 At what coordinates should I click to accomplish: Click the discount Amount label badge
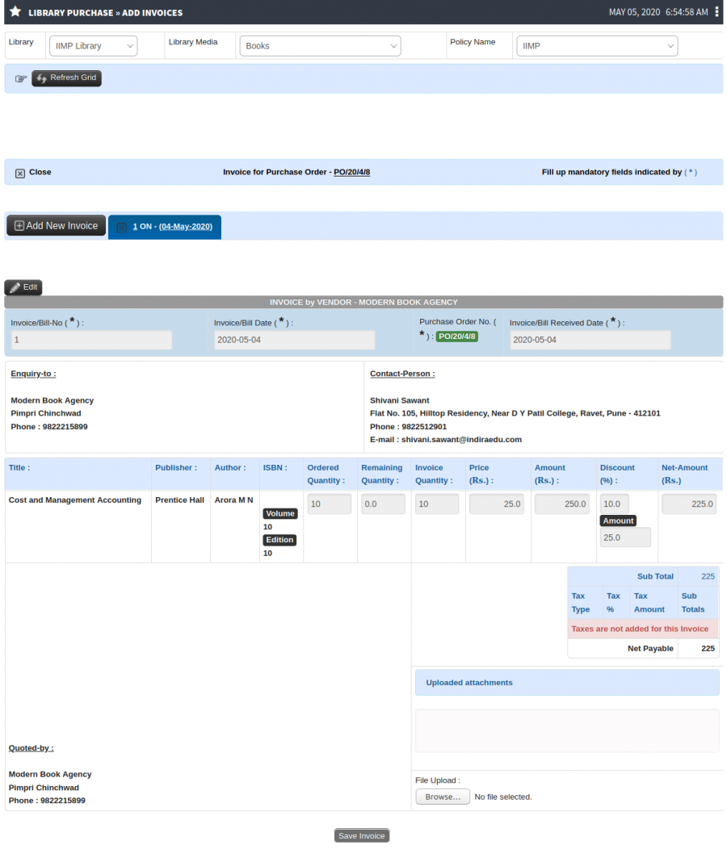(618, 521)
